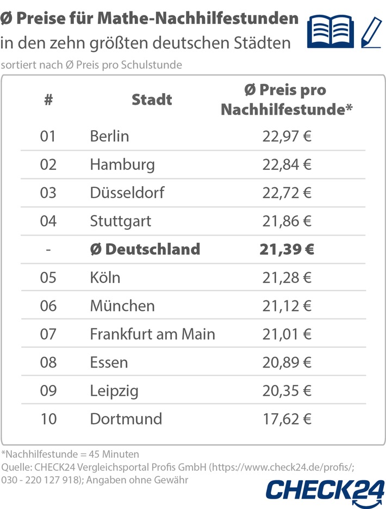Select the Frankfurt am Main entry
The image size is (386, 509).
tap(152, 334)
